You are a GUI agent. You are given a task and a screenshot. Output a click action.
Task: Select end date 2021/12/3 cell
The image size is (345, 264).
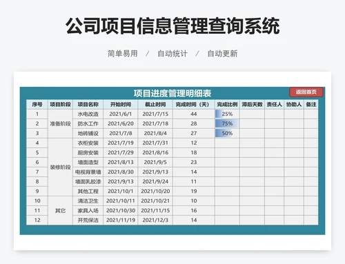[155, 220]
